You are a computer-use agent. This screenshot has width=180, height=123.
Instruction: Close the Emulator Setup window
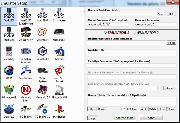pyautogui.click(x=172, y=2)
